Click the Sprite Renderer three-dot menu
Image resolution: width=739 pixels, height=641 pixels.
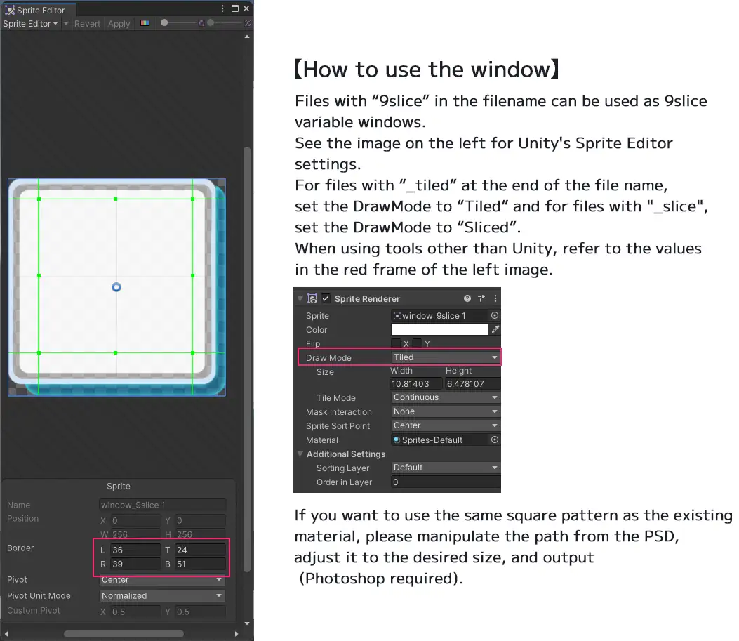[x=495, y=298]
